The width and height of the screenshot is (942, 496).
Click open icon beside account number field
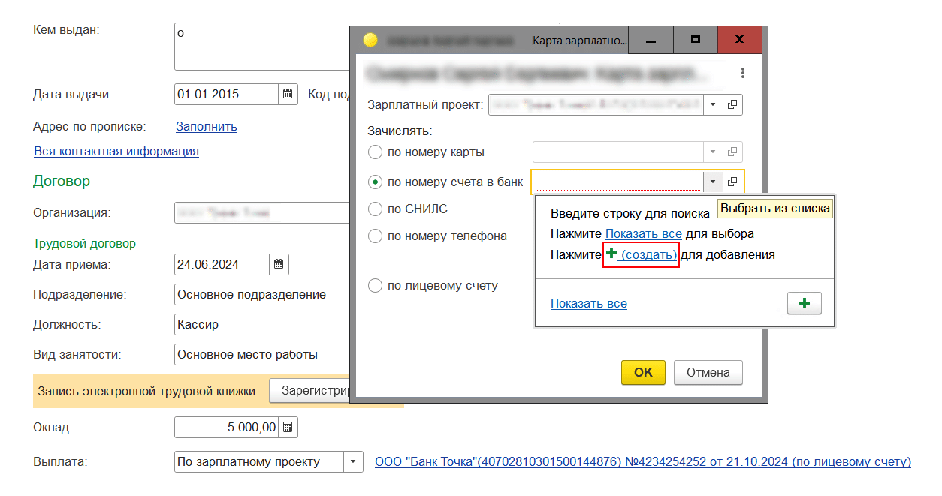click(733, 182)
